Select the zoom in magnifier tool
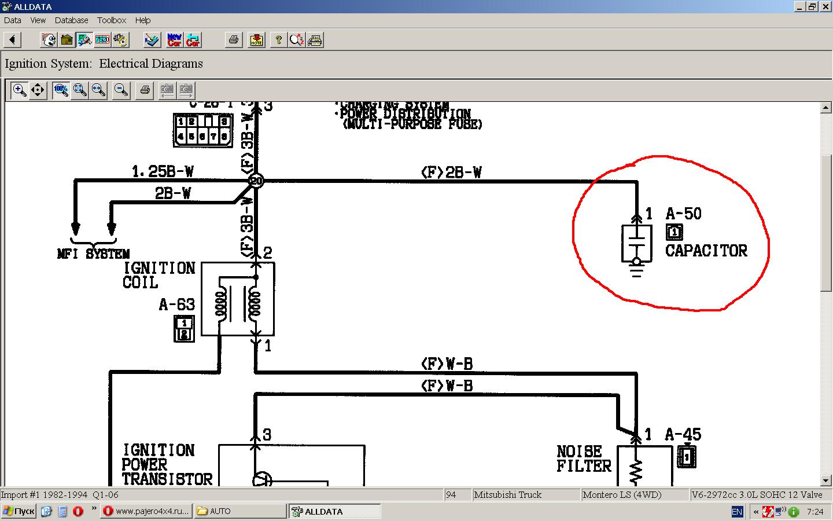Screen dimensions: 833x521 click(x=20, y=90)
